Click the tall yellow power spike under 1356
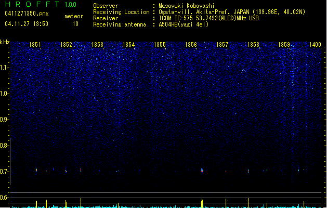 [202, 204]
